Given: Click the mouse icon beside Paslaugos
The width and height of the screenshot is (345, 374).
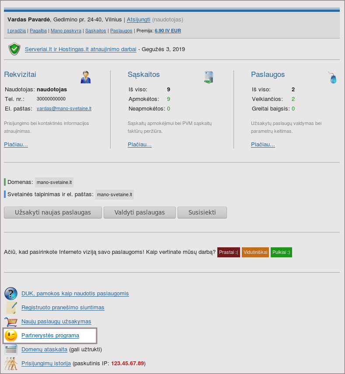Looking at the screenshot, I should pyautogui.click(x=333, y=77).
